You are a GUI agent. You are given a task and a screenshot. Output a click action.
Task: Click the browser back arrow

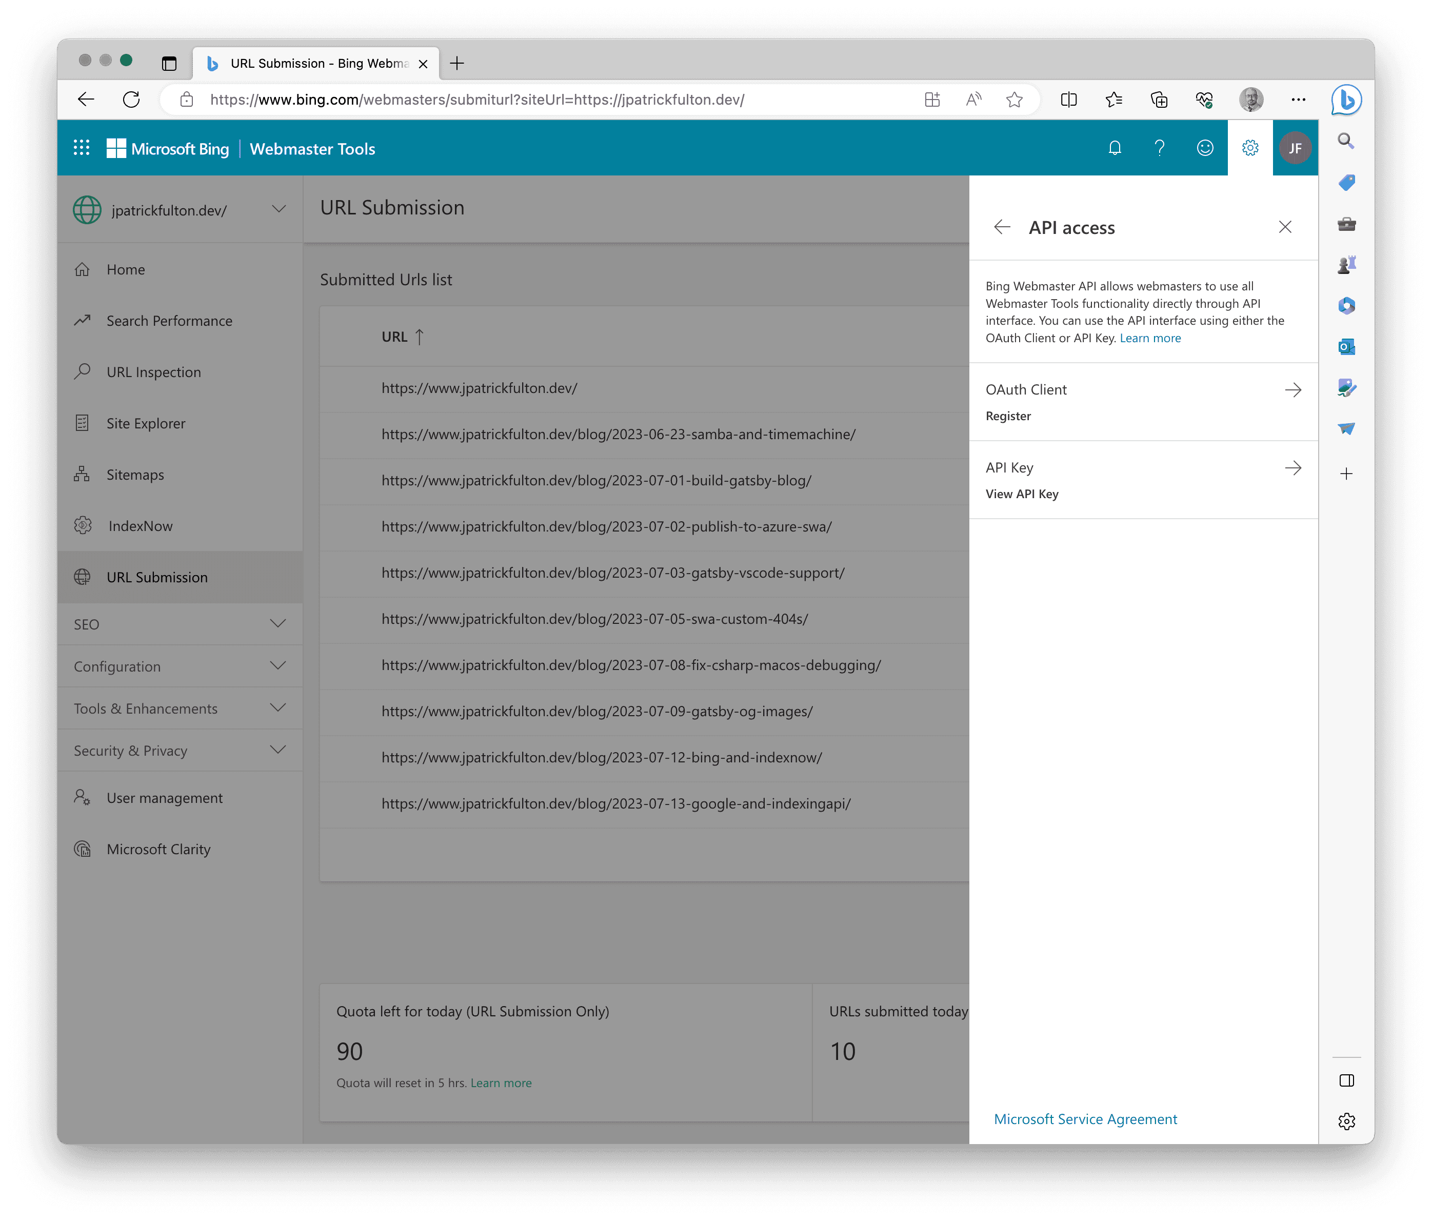tap(86, 100)
